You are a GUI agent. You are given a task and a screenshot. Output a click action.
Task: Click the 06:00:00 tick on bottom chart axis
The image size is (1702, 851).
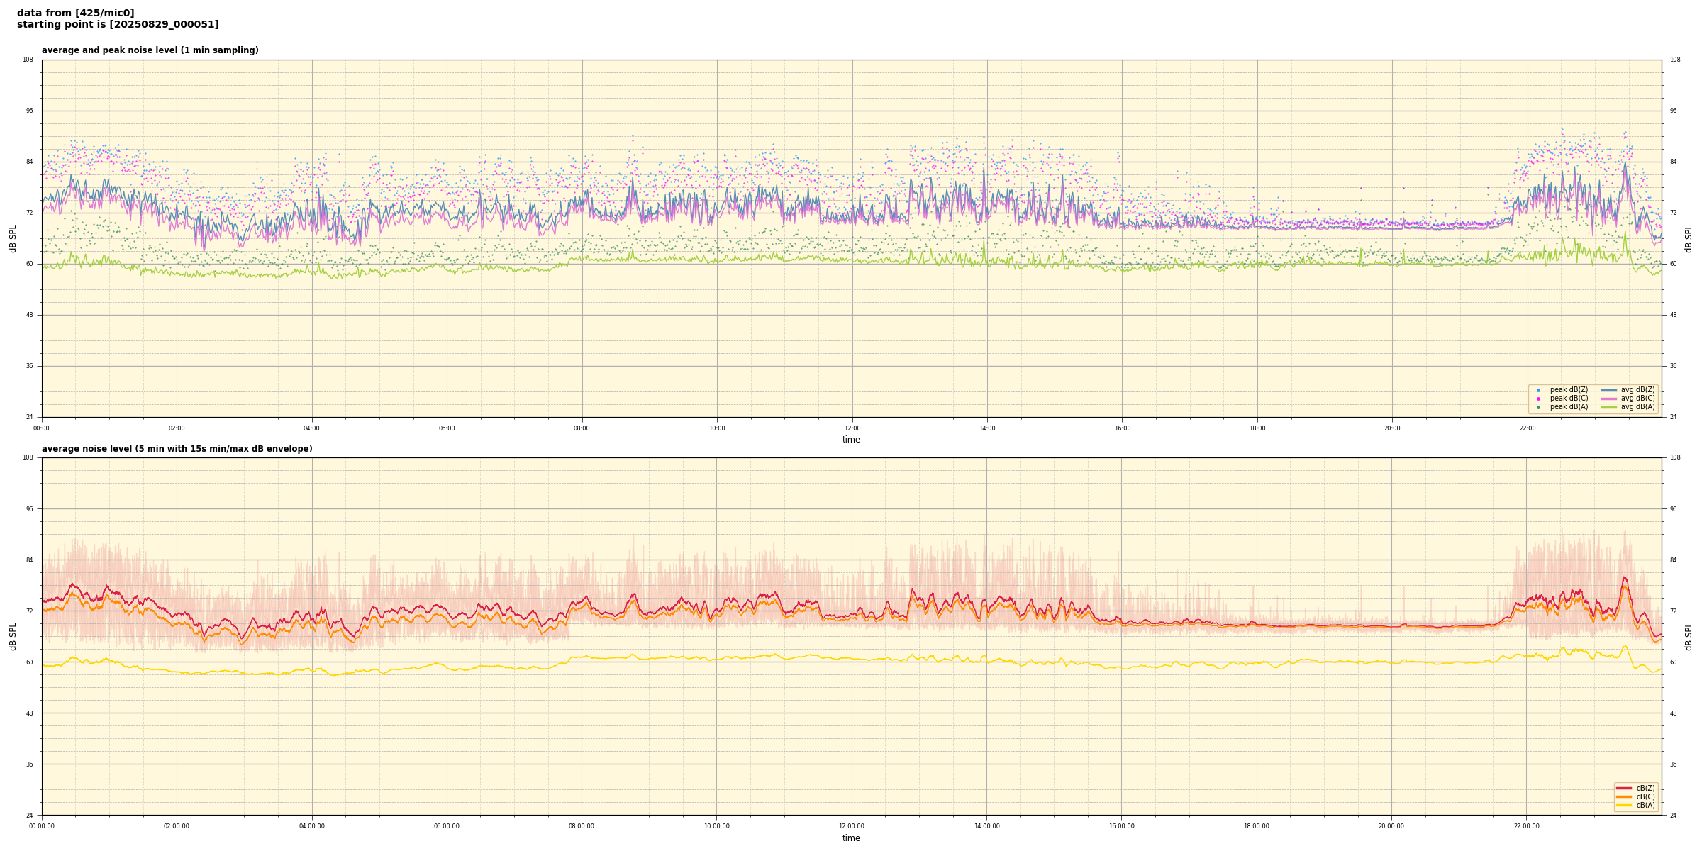pyautogui.click(x=447, y=826)
